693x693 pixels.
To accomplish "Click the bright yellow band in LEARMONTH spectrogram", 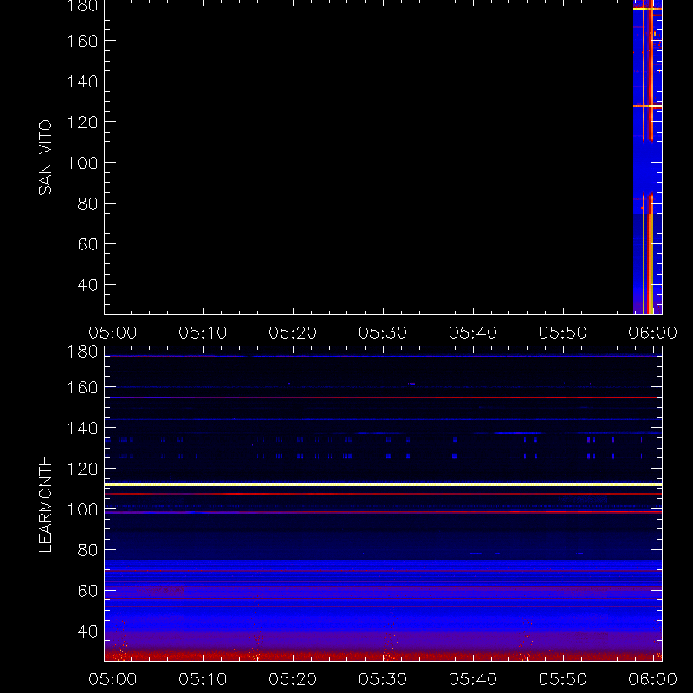I will [383, 484].
